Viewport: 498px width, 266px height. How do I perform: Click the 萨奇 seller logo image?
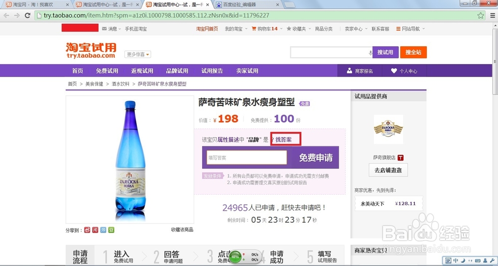(x=388, y=129)
